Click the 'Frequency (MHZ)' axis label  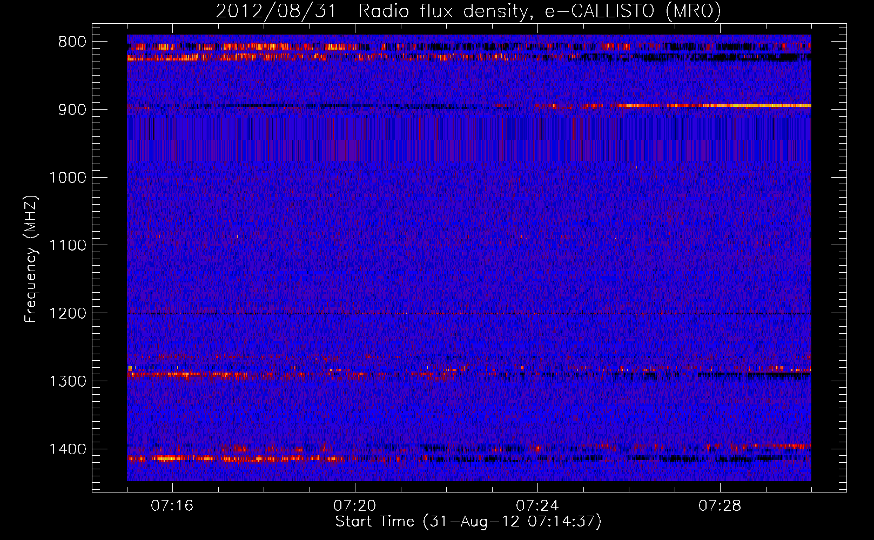click(31, 259)
